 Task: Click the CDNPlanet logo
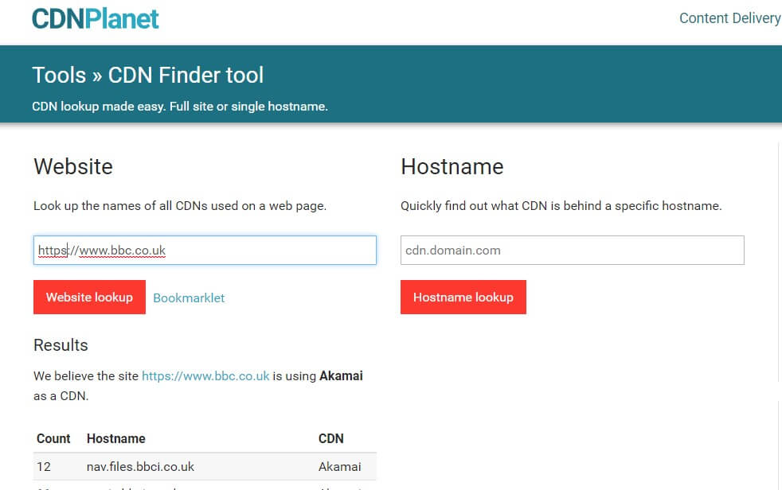(96, 18)
